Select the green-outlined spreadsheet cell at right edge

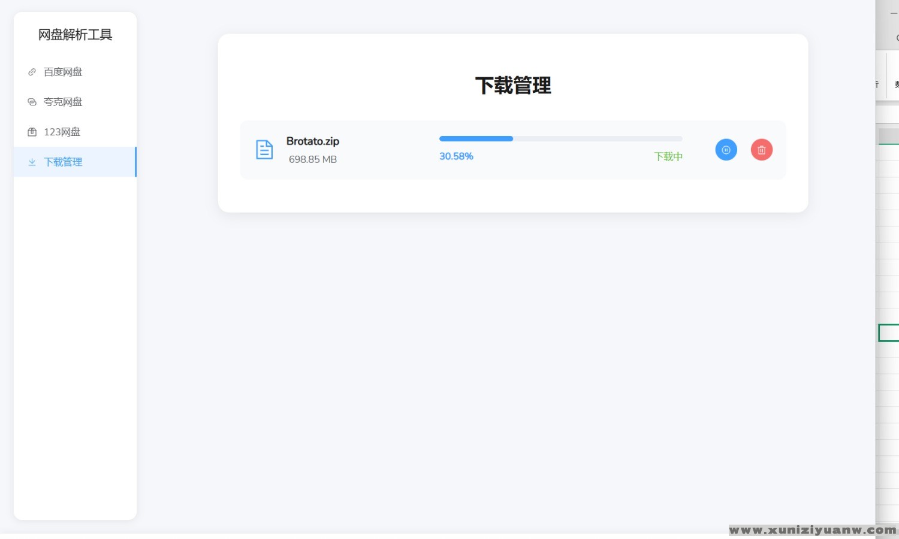(889, 333)
